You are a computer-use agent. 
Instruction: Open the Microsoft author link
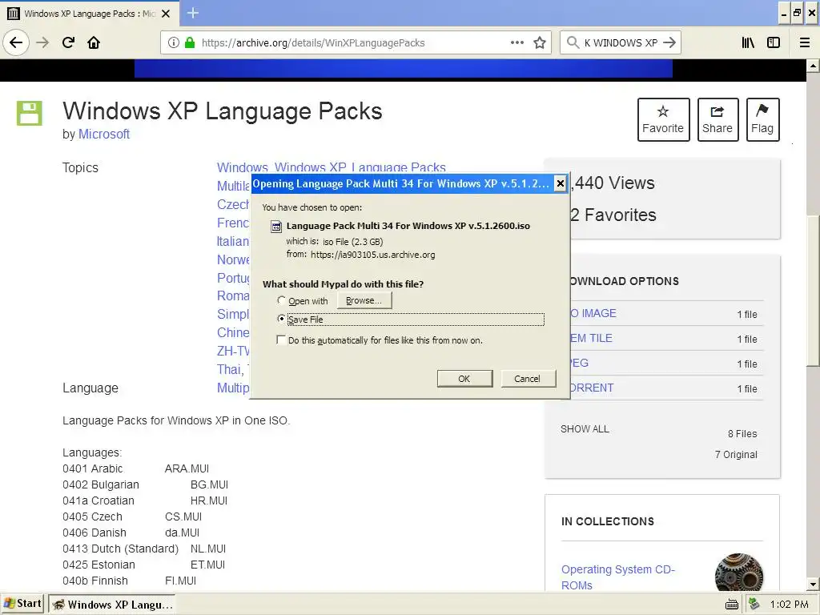(x=104, y=134)
